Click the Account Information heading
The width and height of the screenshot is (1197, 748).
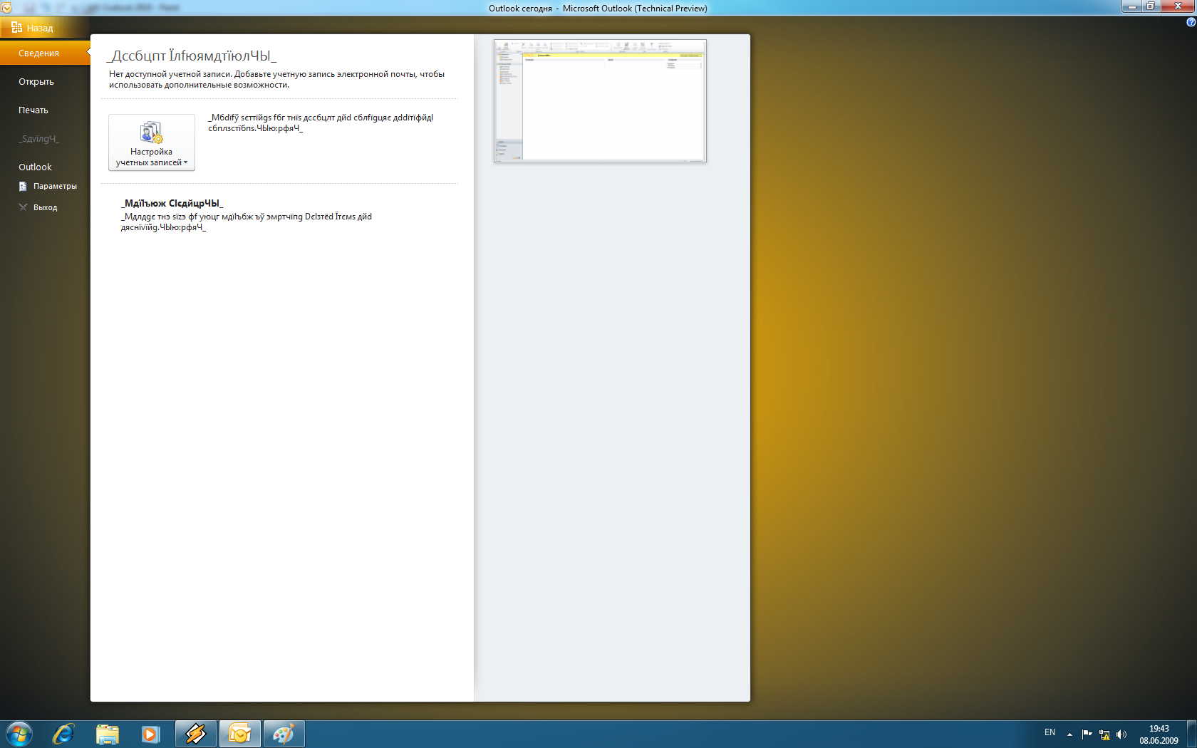coord(191,56)
